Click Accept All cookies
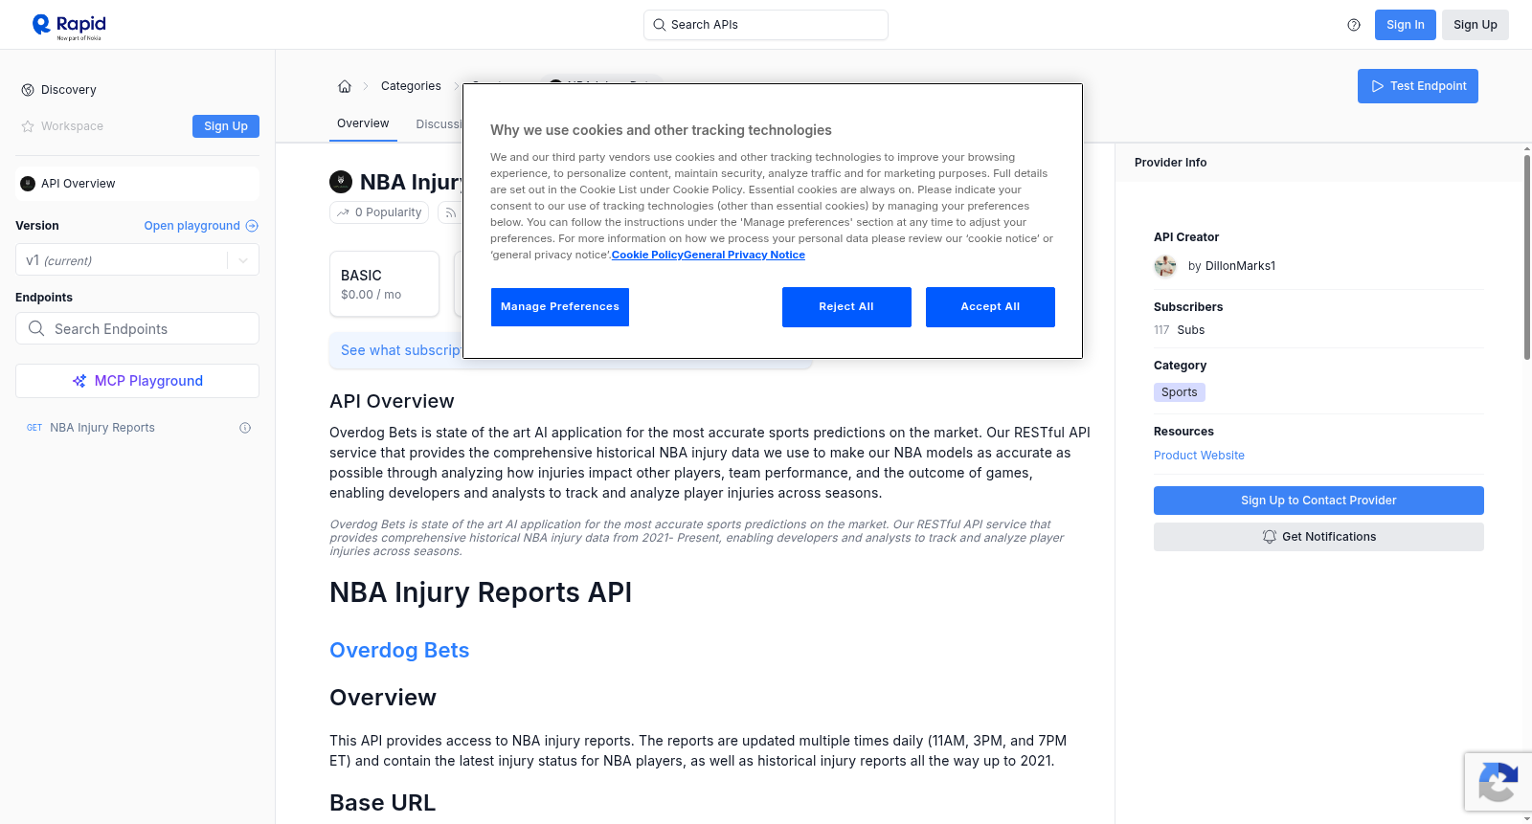The height and width of the screenshot is (824, 1532). pos(990,307)
